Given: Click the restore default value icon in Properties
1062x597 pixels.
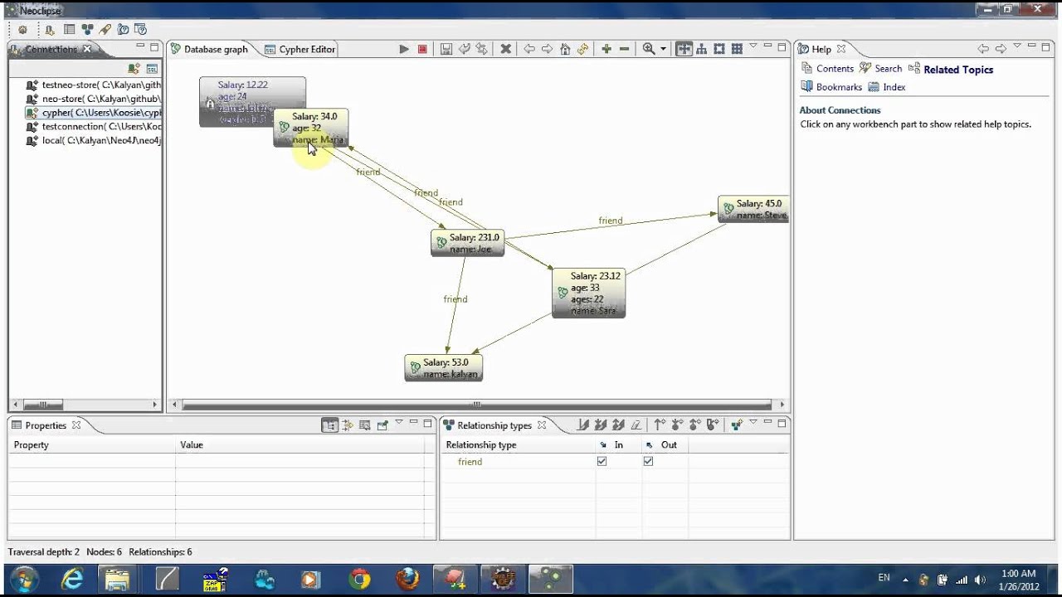Looking at the screenshot, I should 365,425.
